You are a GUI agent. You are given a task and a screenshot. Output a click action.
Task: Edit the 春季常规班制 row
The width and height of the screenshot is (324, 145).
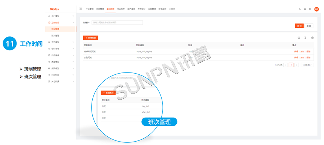[296, 51]
